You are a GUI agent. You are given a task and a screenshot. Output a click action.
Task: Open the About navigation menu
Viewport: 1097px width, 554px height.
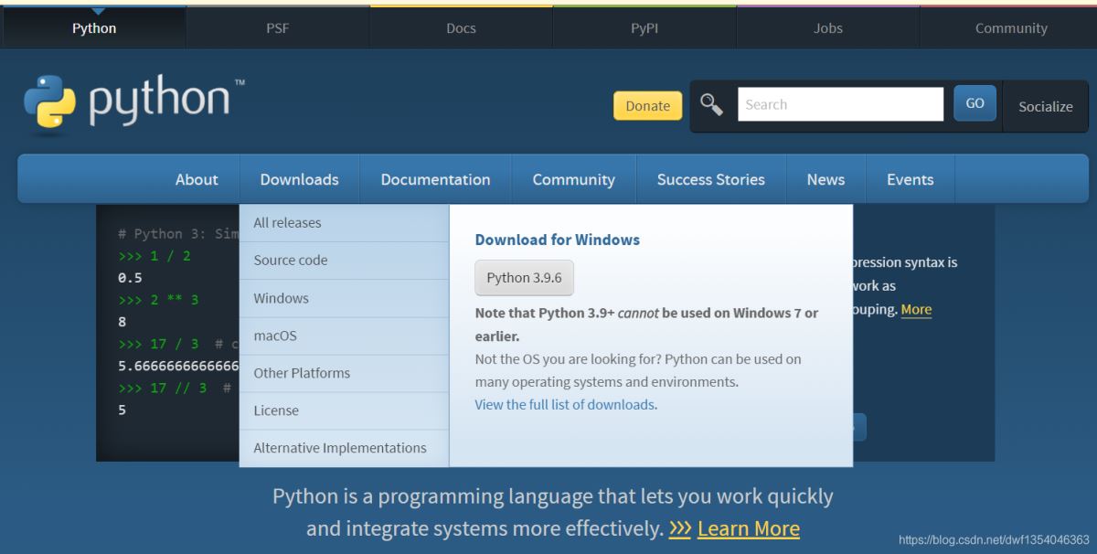(197, 179)
